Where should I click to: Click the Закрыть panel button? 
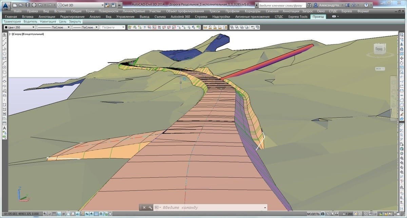[75, 21]
